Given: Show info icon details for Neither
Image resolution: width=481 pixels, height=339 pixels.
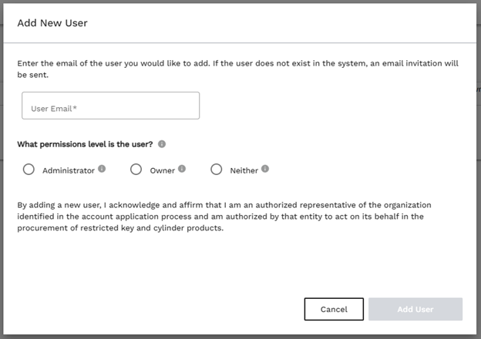Looking at the screenshot, I should pyautogui.click(x=265, y=169).
